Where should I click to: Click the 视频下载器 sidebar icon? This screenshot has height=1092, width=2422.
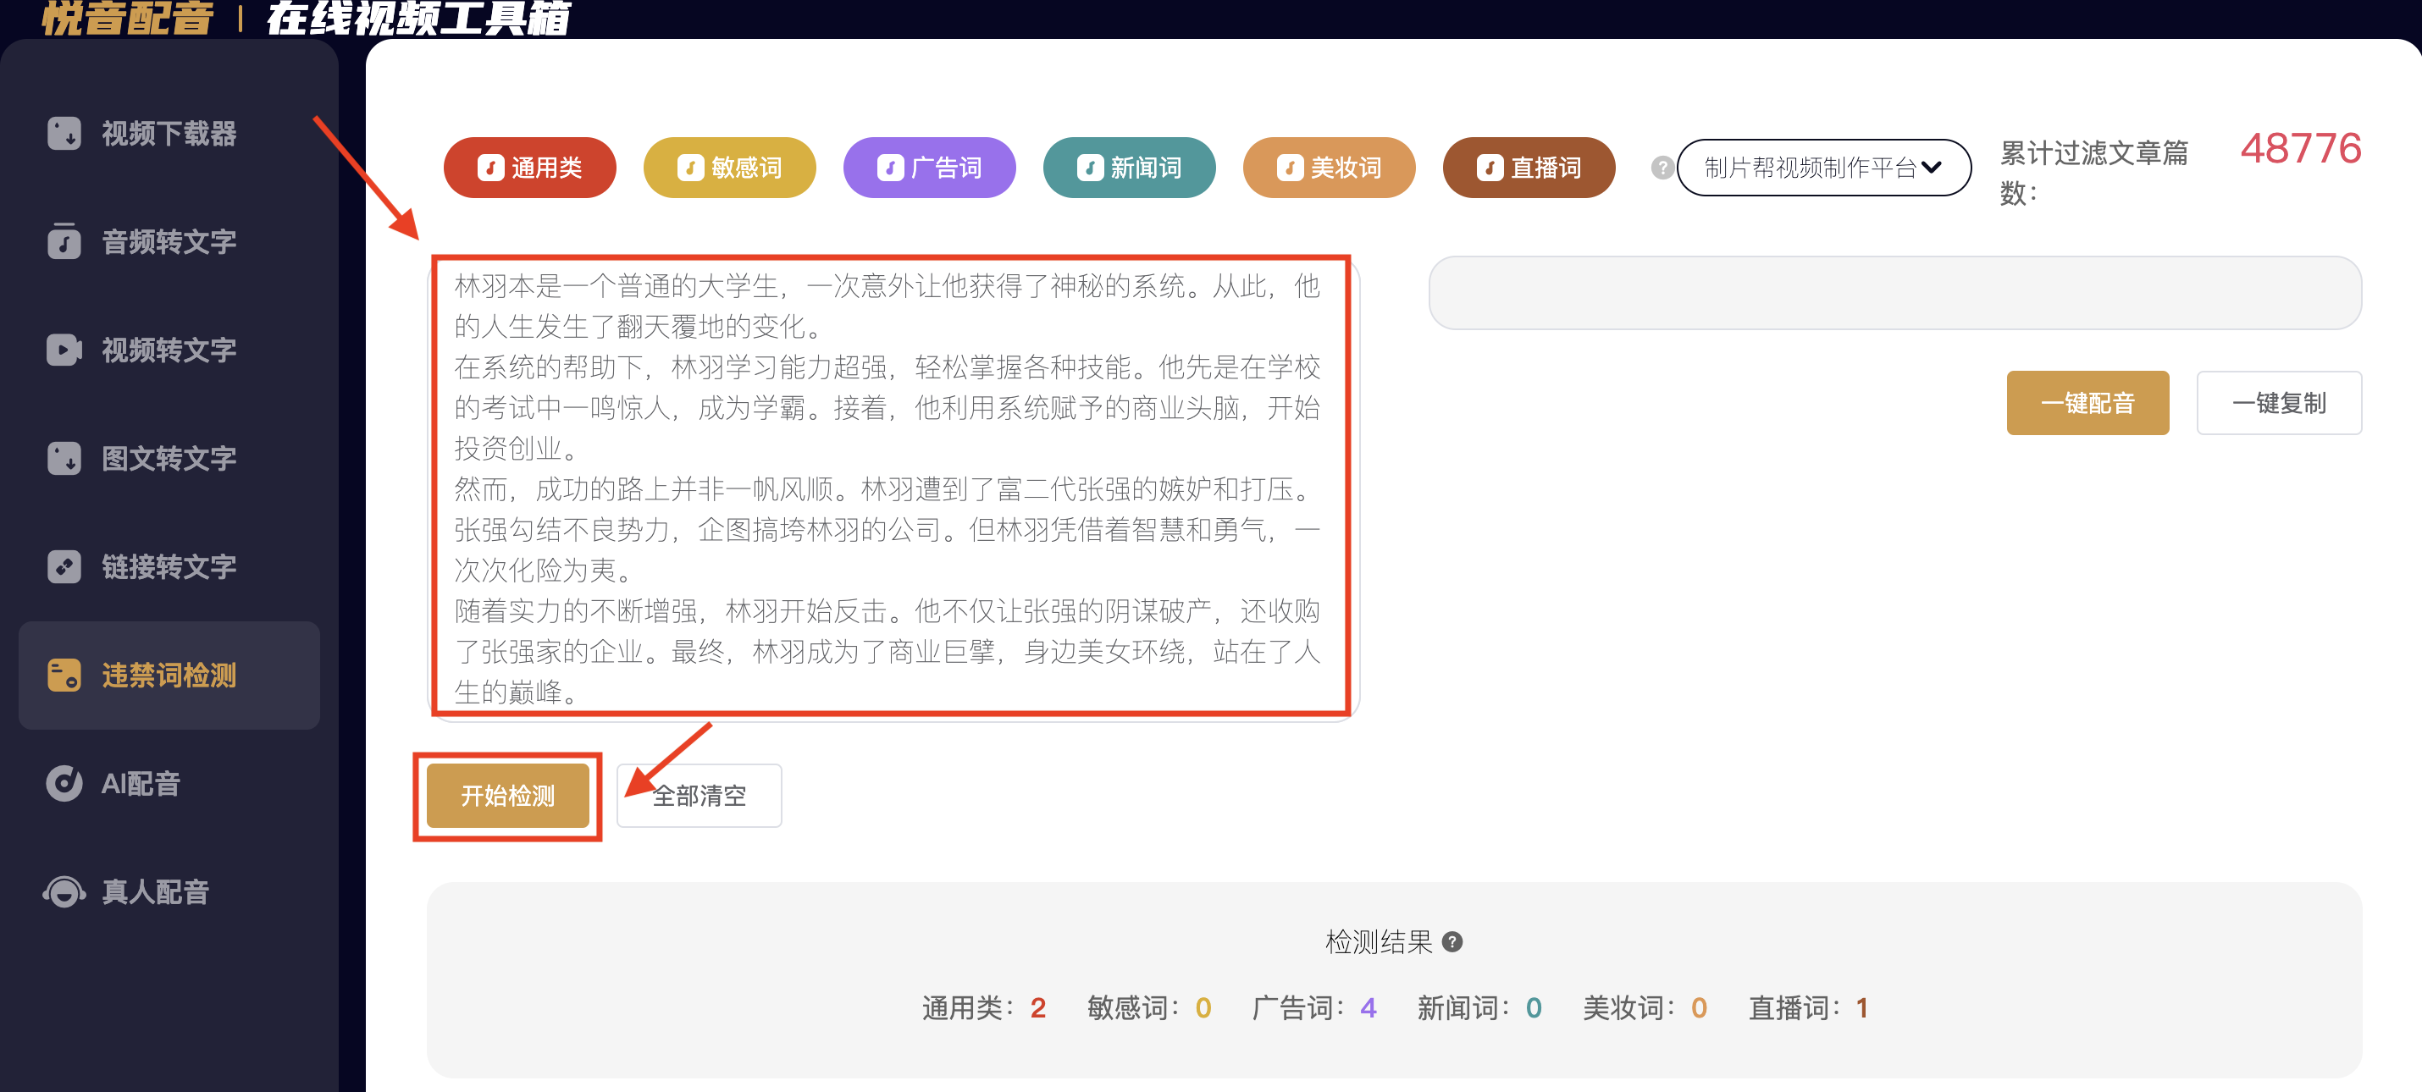pos(64,134)
